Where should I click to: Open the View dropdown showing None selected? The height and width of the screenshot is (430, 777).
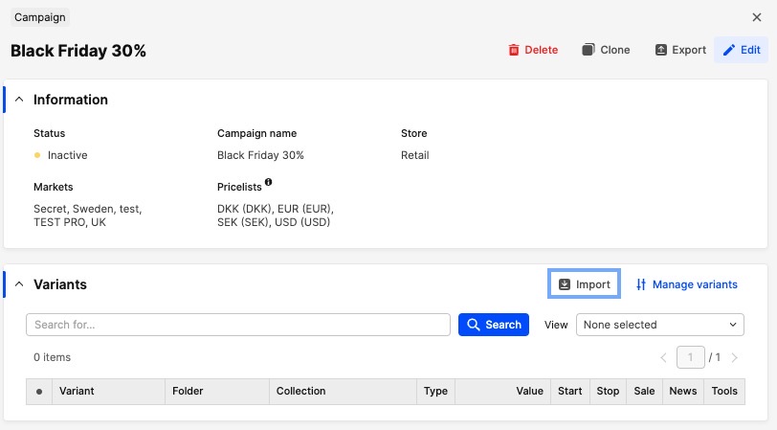659,325
